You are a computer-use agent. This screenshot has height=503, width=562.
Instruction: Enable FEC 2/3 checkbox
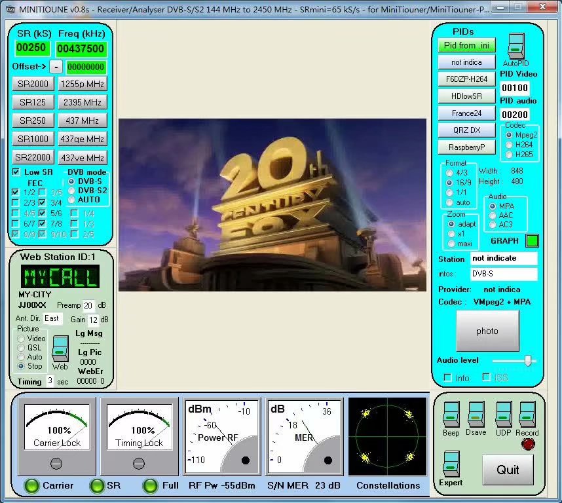coord(15,203)
